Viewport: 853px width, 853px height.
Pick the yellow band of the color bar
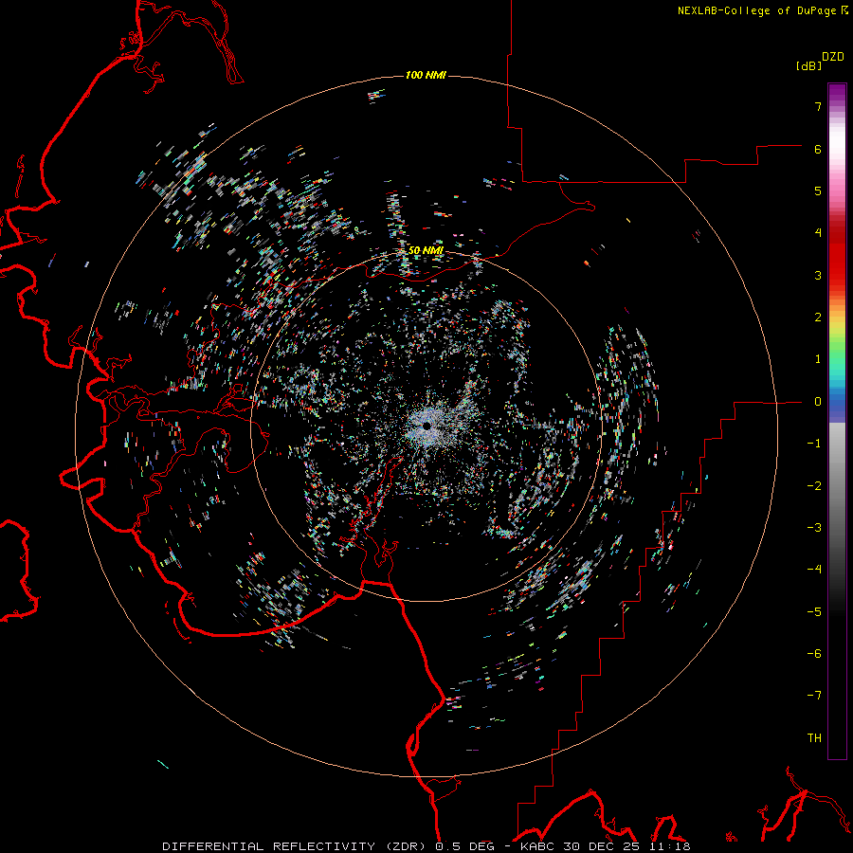point(837,325)
